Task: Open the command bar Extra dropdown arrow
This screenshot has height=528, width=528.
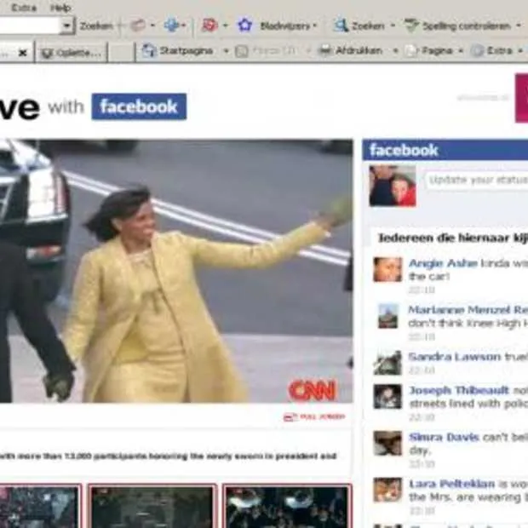Action: click(x=520, y=51)
